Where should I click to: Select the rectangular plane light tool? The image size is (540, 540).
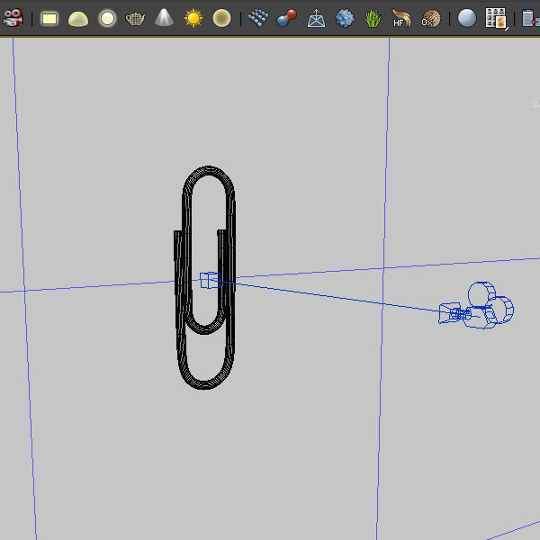click(x=49, y=18)
